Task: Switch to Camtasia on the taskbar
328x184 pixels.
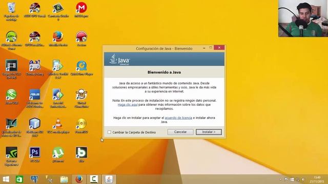Action: [x=94, y=179]
